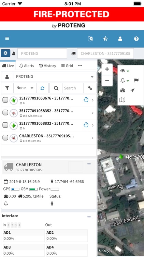
Task: Open the map bell alert dropdown
Action: 125,81
